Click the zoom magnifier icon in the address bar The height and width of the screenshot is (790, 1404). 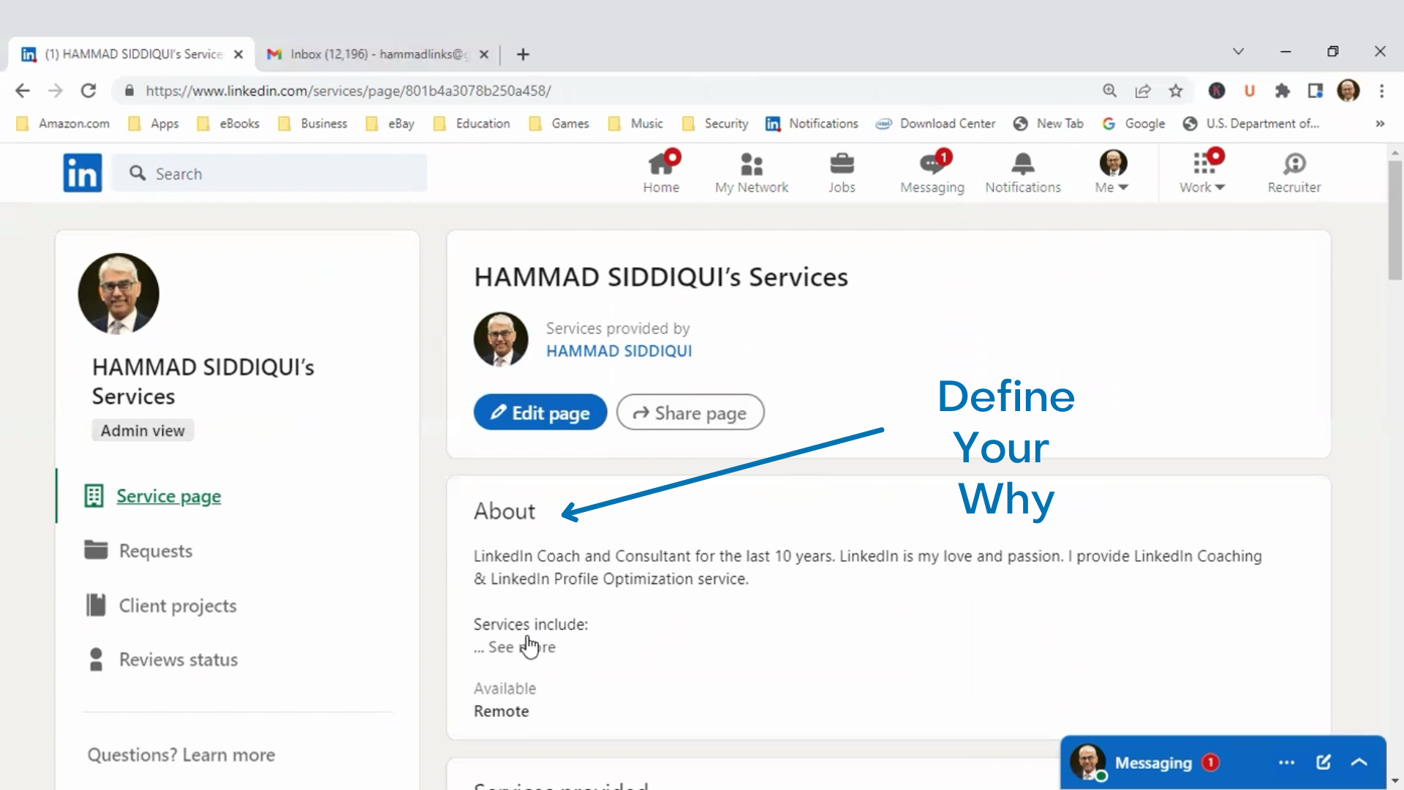click(1109, 91)
